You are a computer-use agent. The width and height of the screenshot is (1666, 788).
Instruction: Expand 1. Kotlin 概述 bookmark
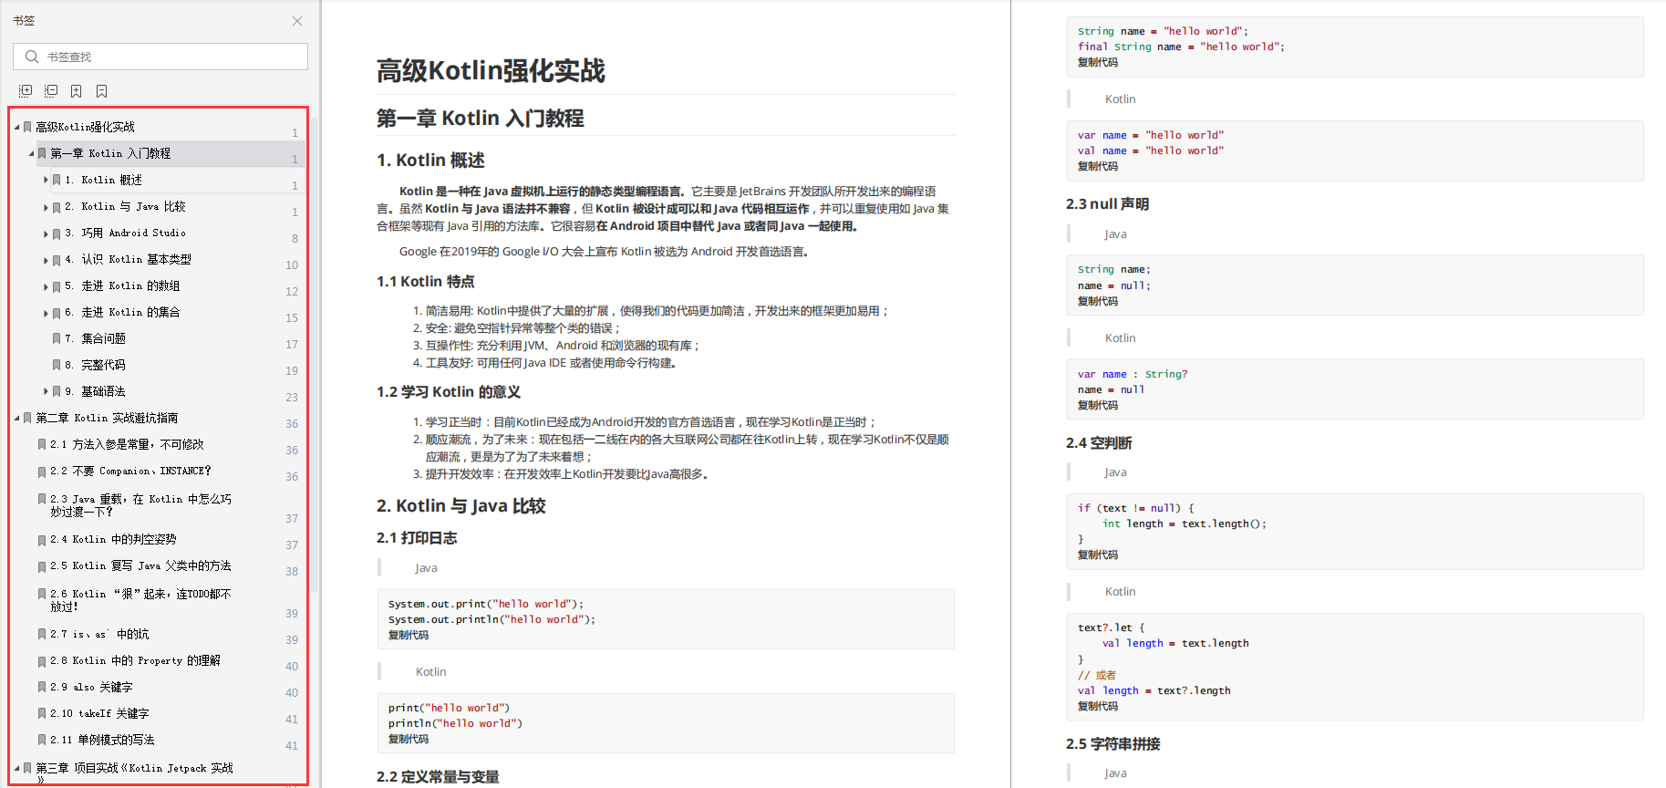click(x=46, y=180)
